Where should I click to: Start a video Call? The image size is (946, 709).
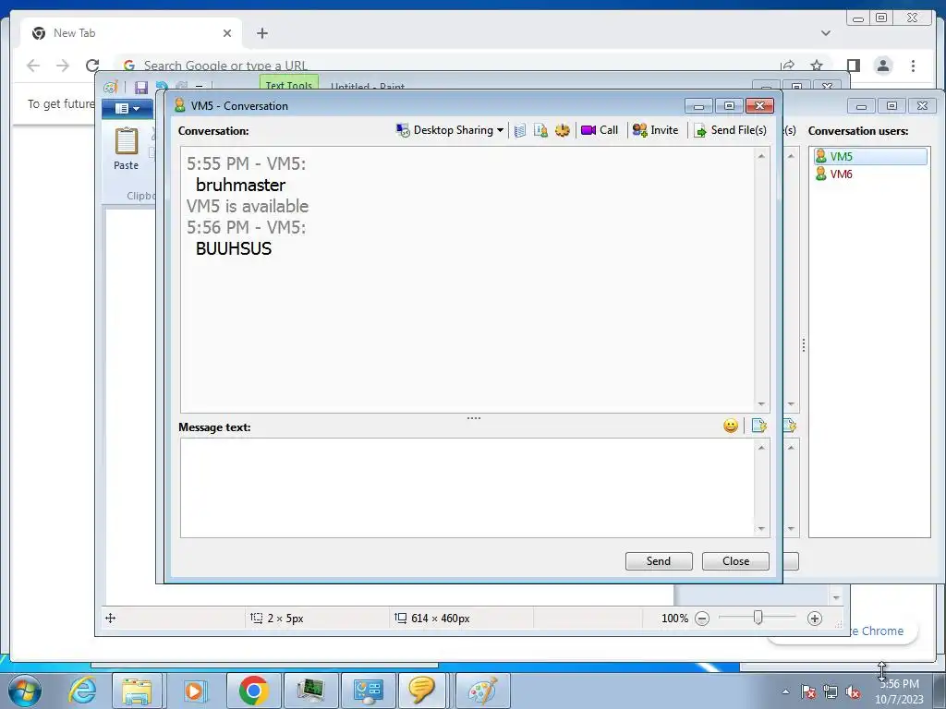tap(599, 130)
